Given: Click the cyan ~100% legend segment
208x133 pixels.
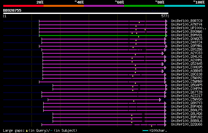Looking at the screenshot, I should pos(185,6).
